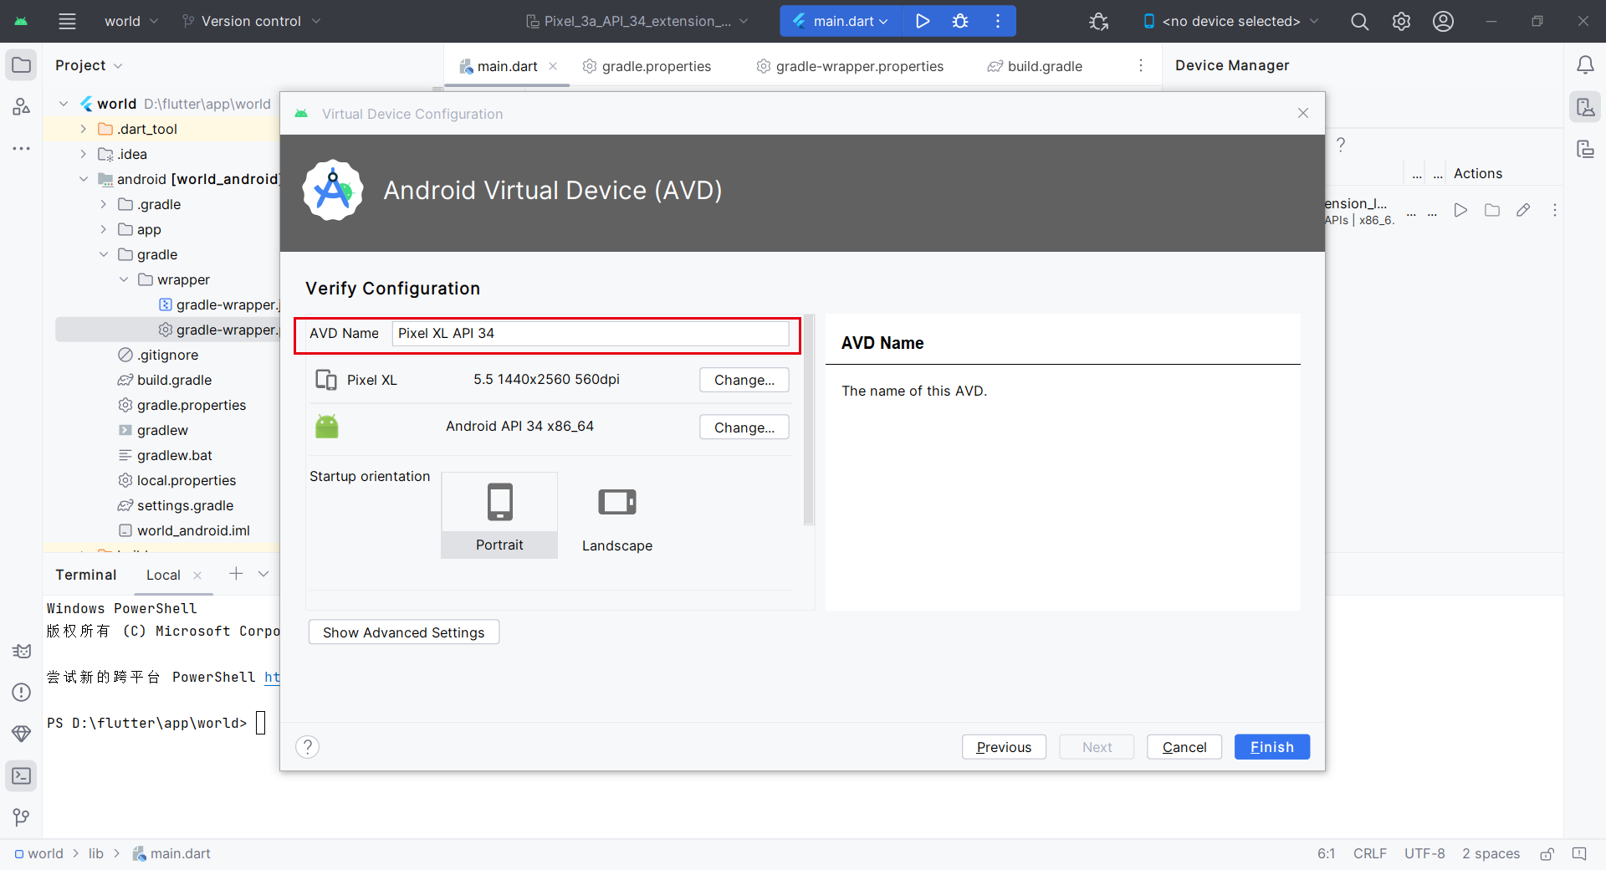This screenshot has height=870, width=1606.
Task: Open the Pixel_3a device selector dropdown
Action: coord(637,21)
